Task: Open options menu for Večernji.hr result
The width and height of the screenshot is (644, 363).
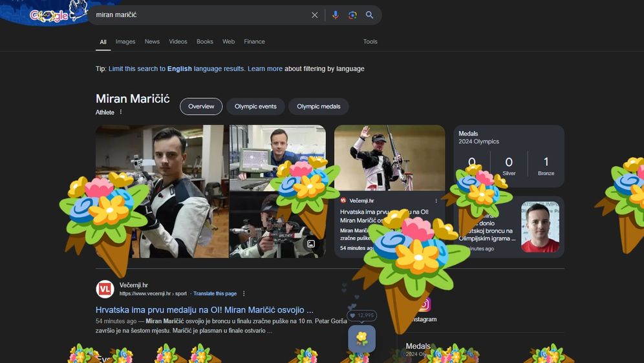Action: point(244,294)
